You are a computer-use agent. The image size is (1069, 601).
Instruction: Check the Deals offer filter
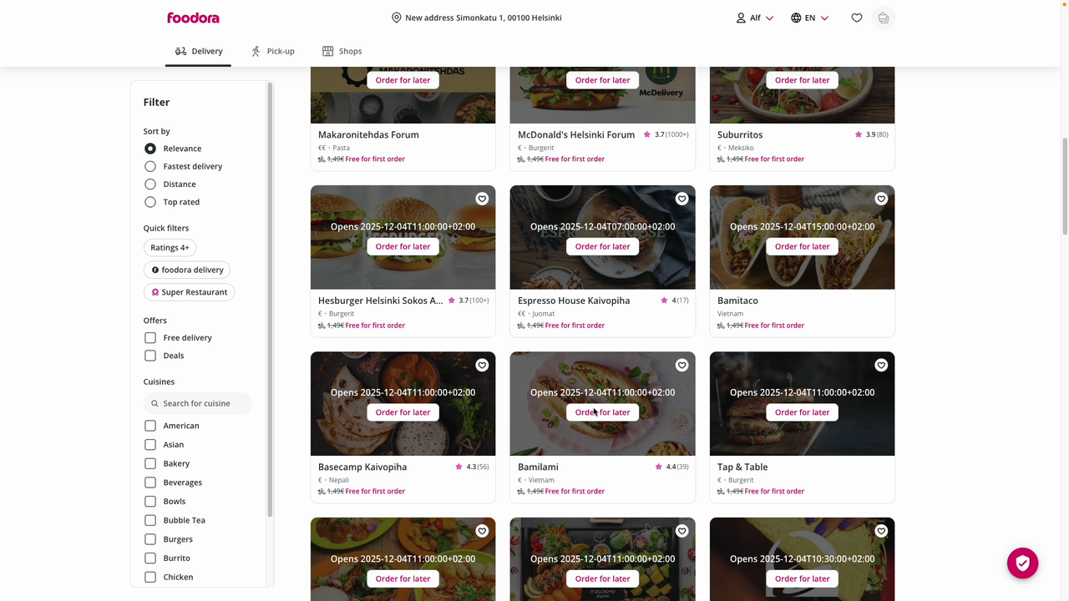(x=150, y=356)
